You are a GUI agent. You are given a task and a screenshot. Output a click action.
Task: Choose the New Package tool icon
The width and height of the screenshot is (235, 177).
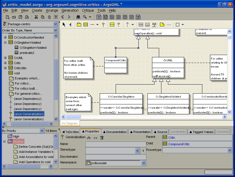pos(79,25)
